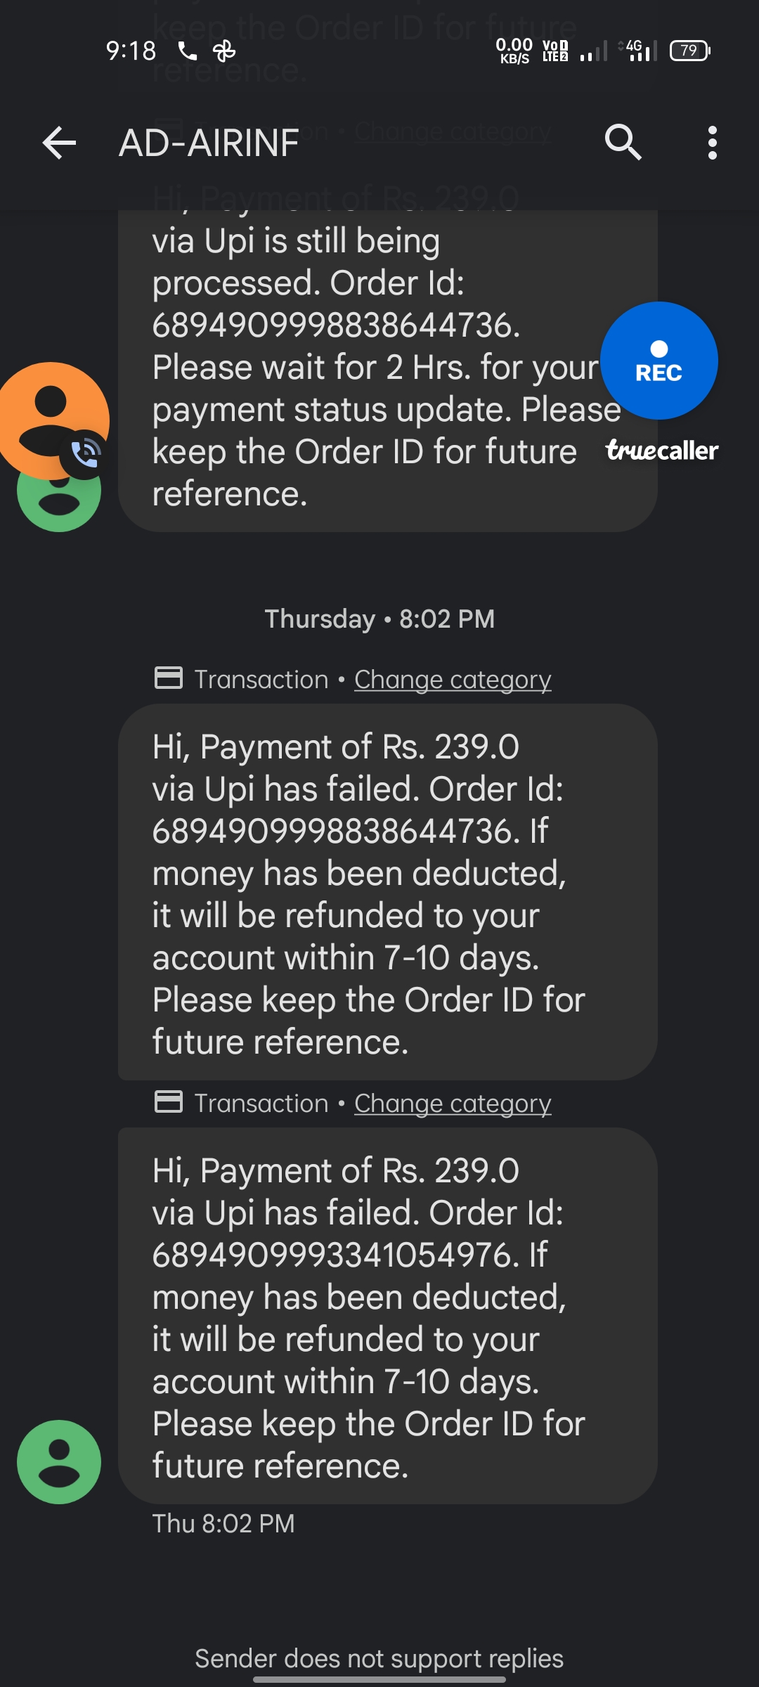Open search in the AD-AIRINF conversation
759x1687 pixels.
[x=623, y=143]
